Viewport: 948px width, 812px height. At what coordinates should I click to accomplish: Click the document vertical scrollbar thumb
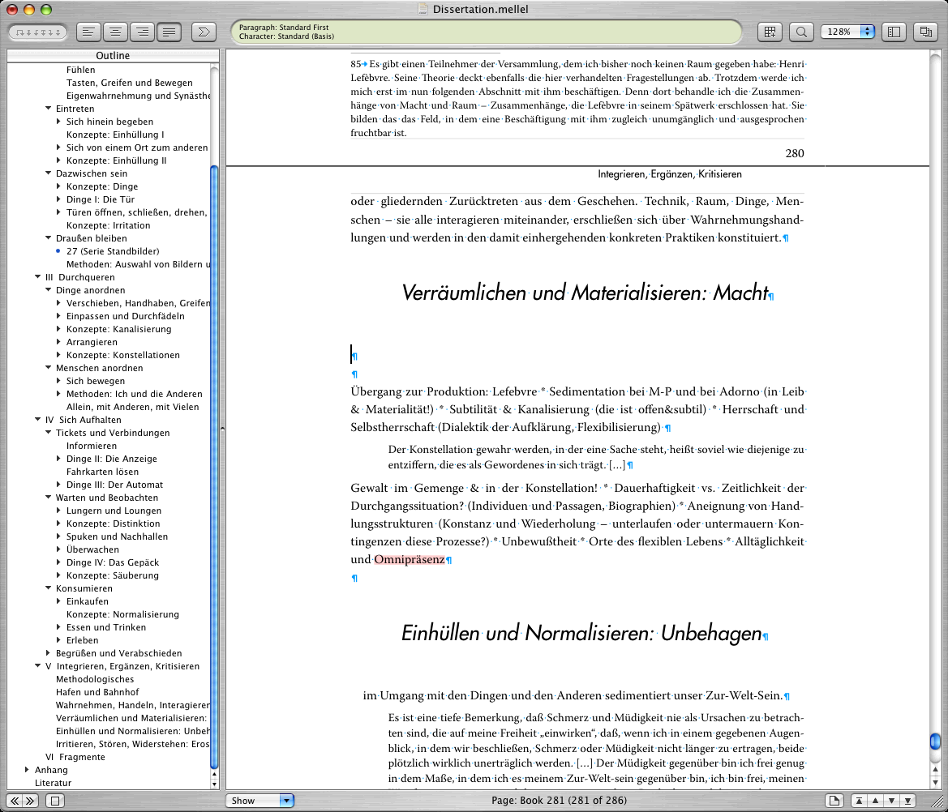coord(935,741)
